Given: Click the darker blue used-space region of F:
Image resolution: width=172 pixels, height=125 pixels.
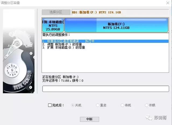Looking at the screenshot, I should [80, 25].
